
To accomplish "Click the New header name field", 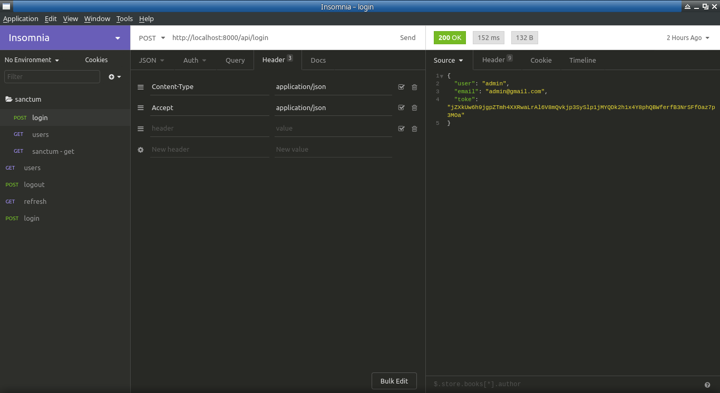I will [x=210, y=150].
